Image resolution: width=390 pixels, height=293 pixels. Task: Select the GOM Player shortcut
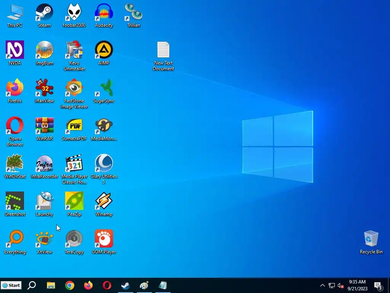(x=104, y=242)
